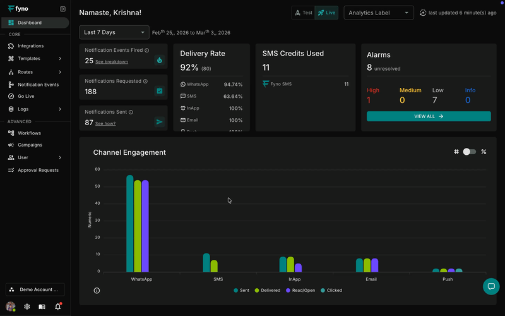
Task: Switch environment to Test mode
Action: (303, 13)
